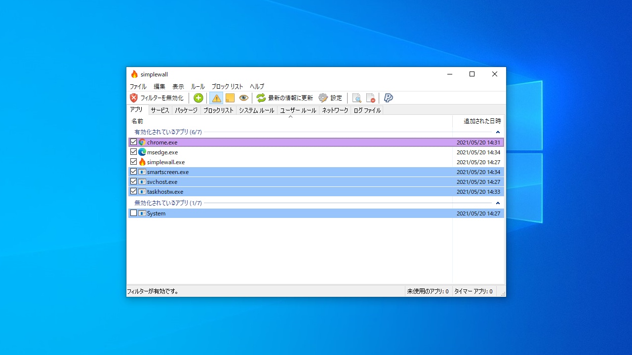Toggle the yellow note log icon
The width and height of the screenshot is (632, 355).
pyautogui.click(x=230, y=98)
